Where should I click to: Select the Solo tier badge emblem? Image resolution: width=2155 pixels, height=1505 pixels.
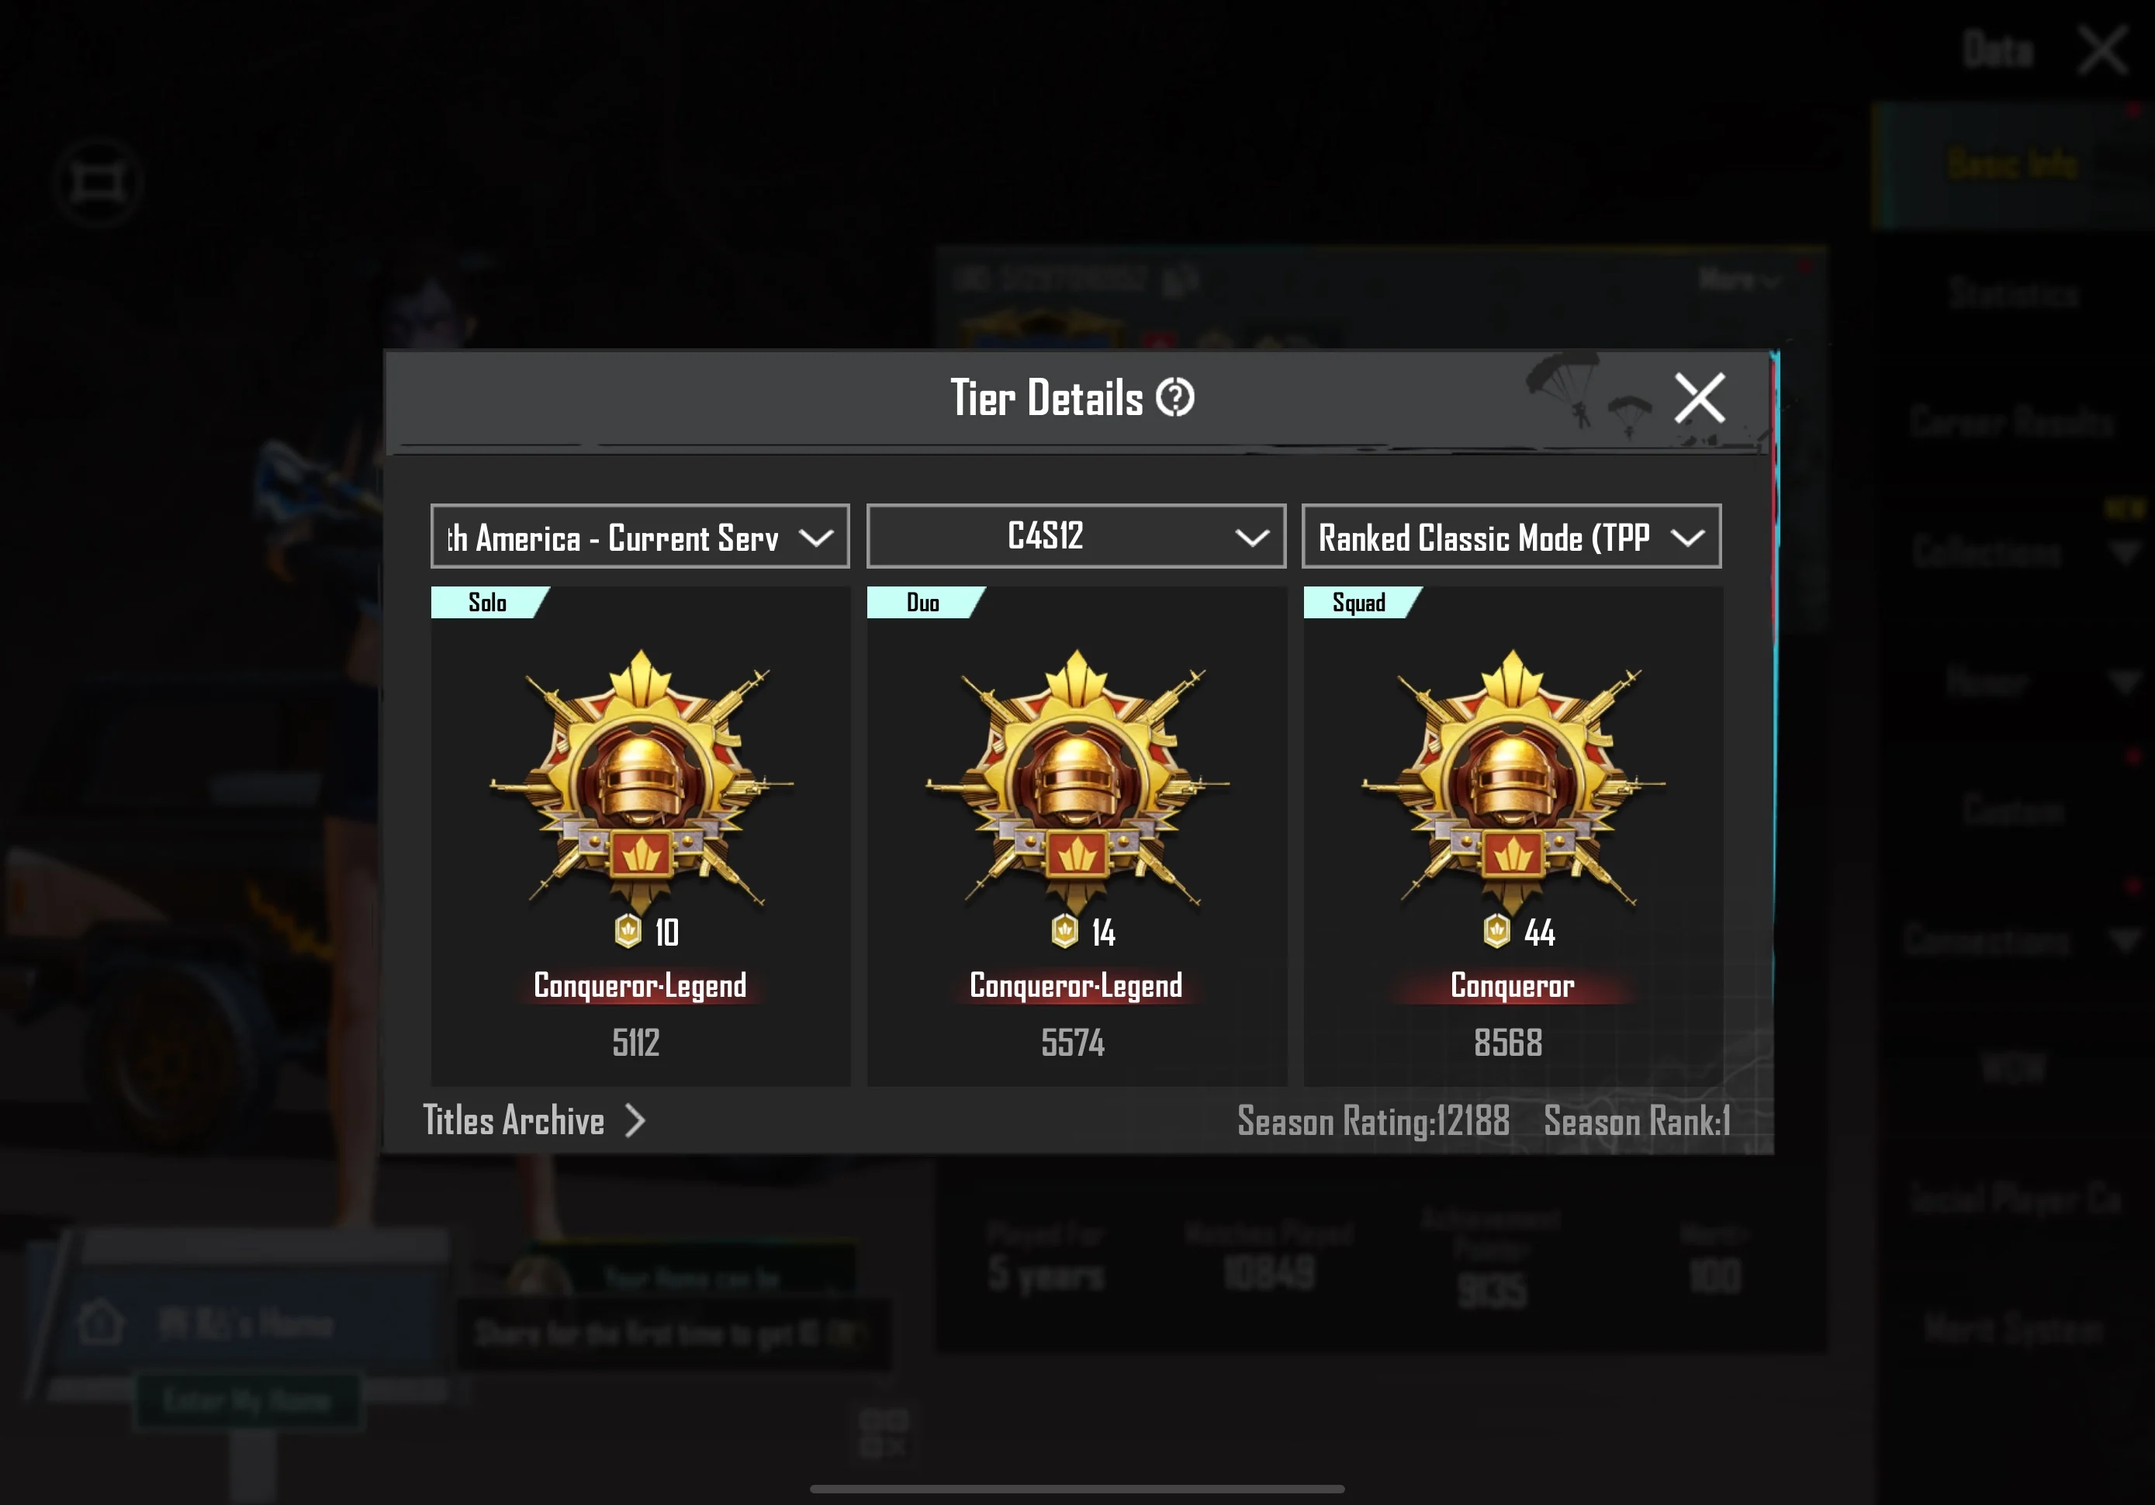(641, 779)
